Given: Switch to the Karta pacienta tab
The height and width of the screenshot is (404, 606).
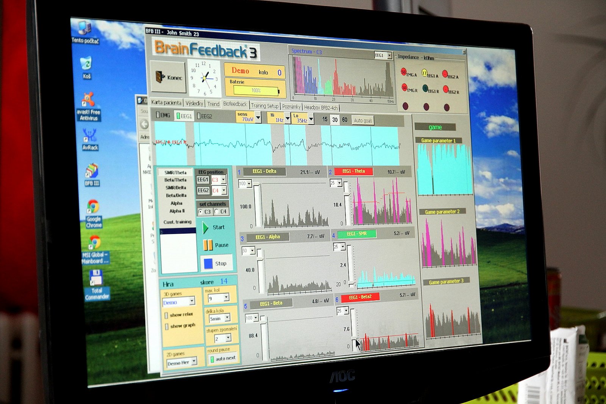Looking at the screenshot, I should (x=166, y=102).
